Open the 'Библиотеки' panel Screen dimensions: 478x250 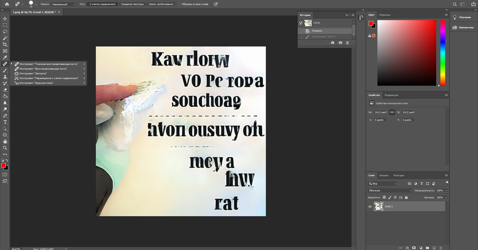point(464,28)
